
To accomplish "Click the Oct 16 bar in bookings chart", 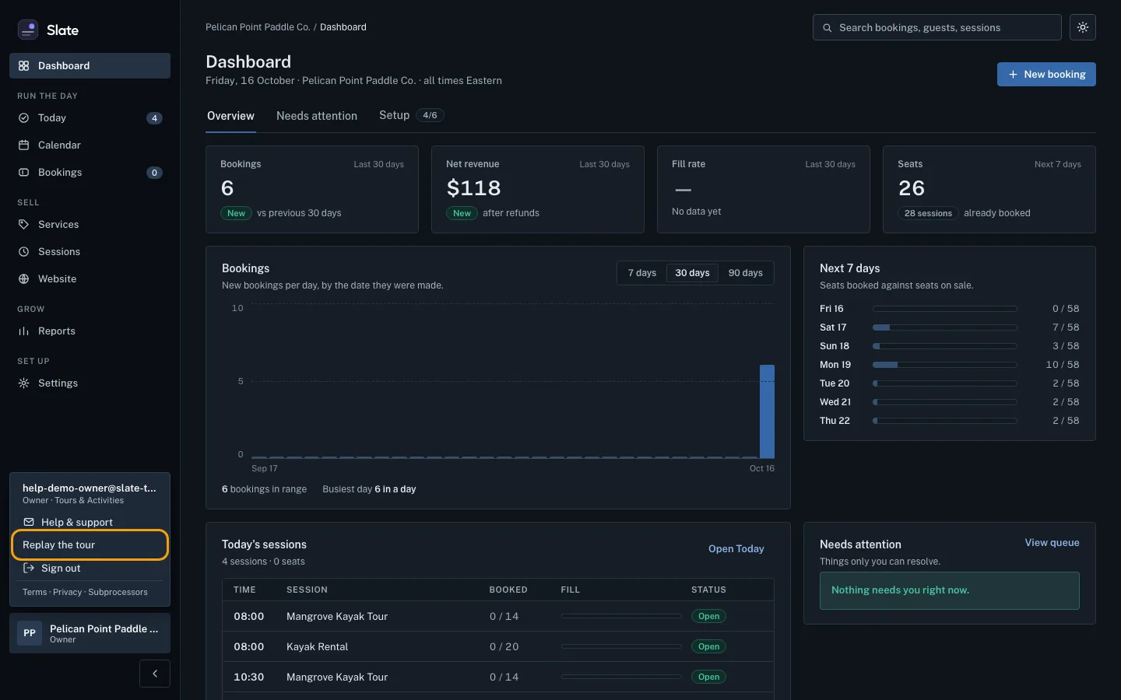I will tap(767, 411).
